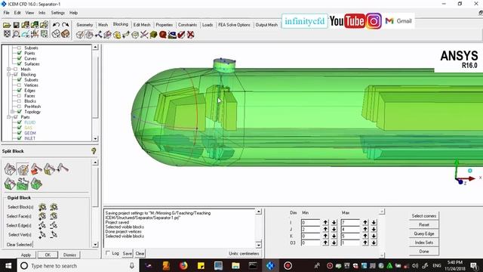Click the Fit Window view icon

pyautogui.click(x=7, y=34)
